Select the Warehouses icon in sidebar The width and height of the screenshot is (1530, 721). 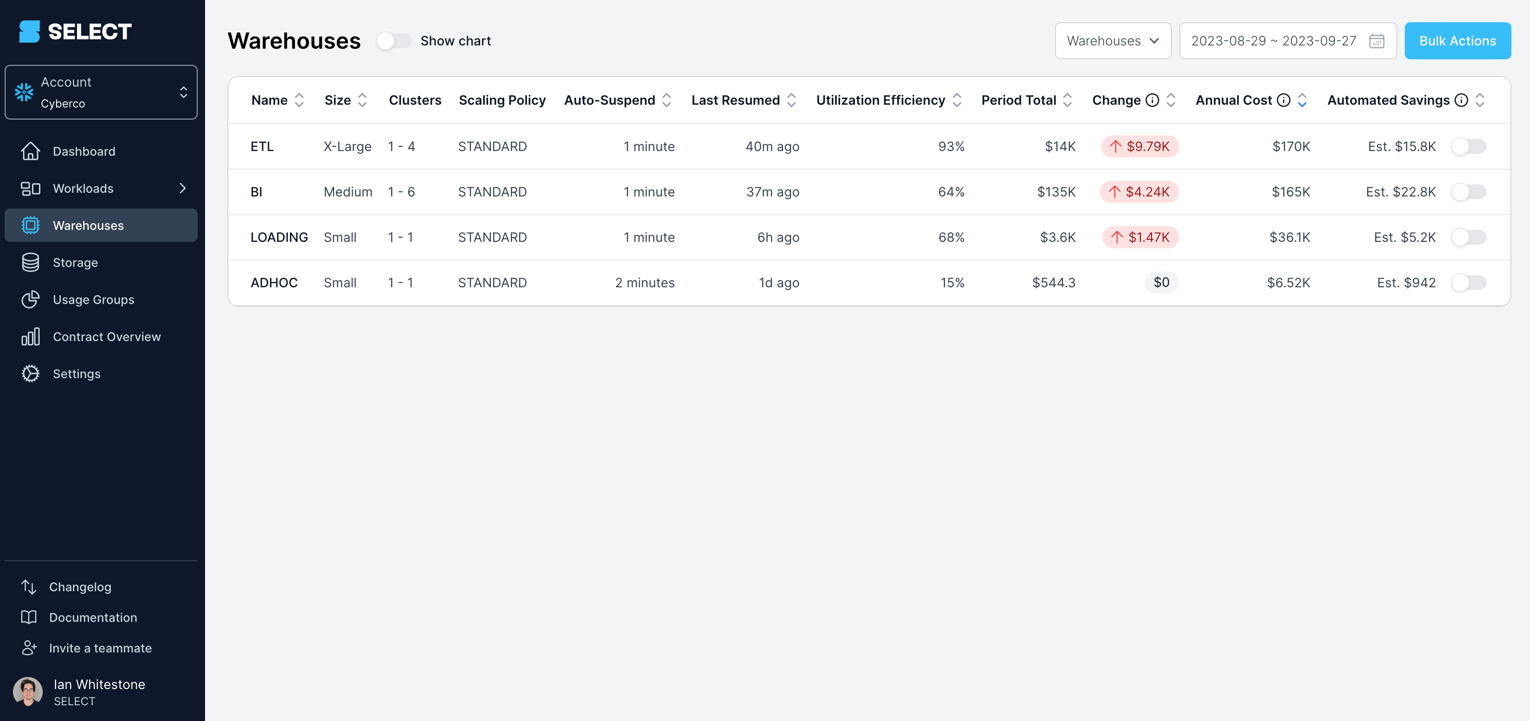[30, 226]
